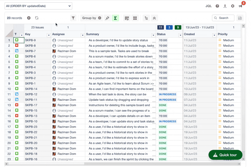Click the story type icon for SKPB-9
251x167 pixels.
pyautogui.click(x=17, y=40)
